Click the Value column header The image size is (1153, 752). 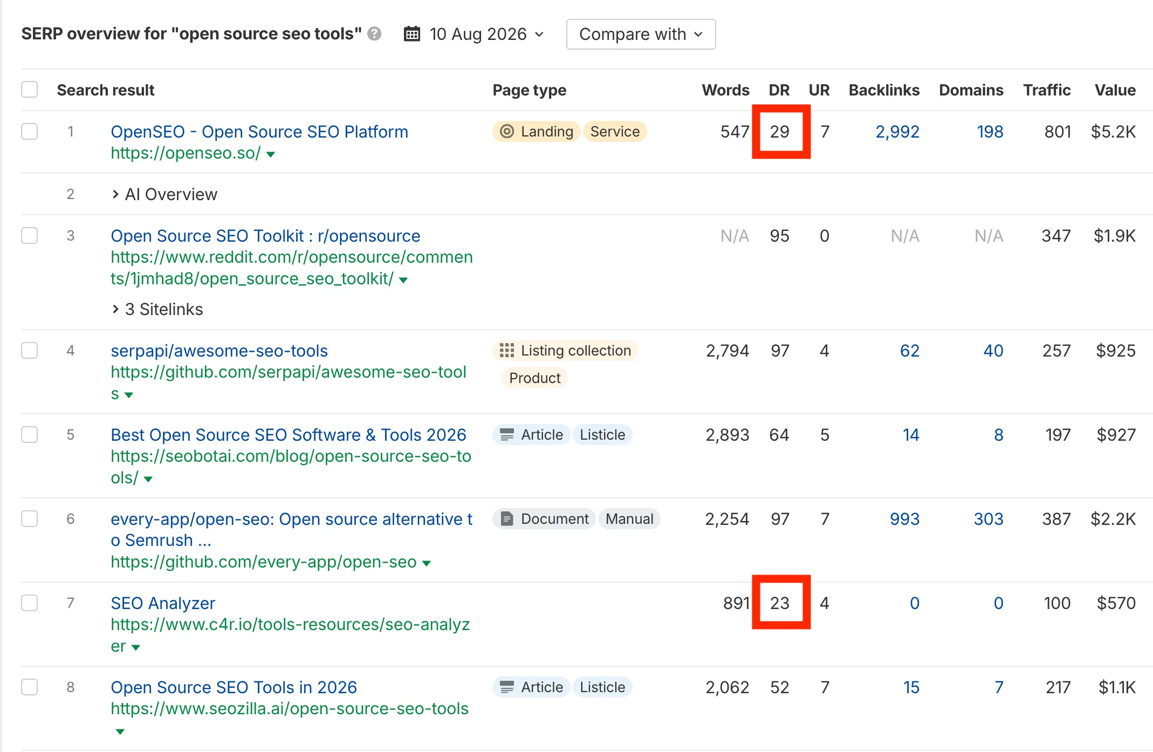coord(1115,90)
